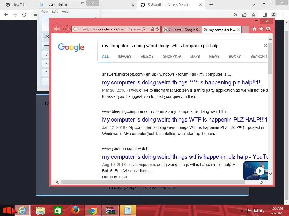The width and height of the screenshot is (289, 216).
Task: Open Calculator View menu
Action: click(44, 11)
